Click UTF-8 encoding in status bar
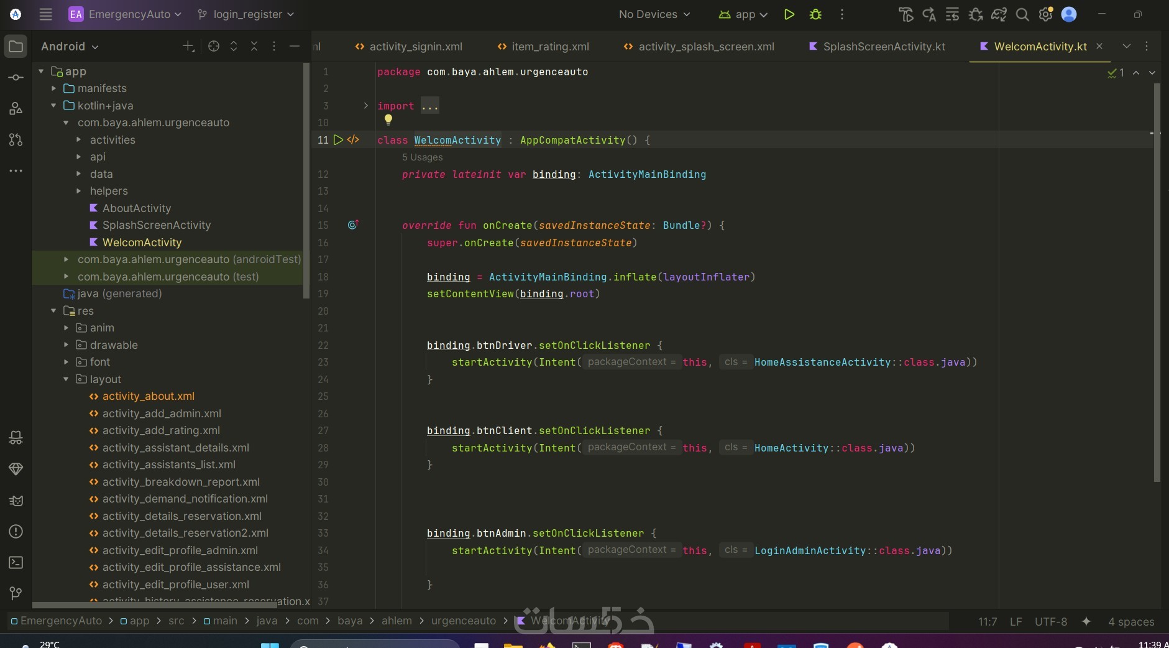This screenshot has width=1169, height=648. pos(1050,621)
